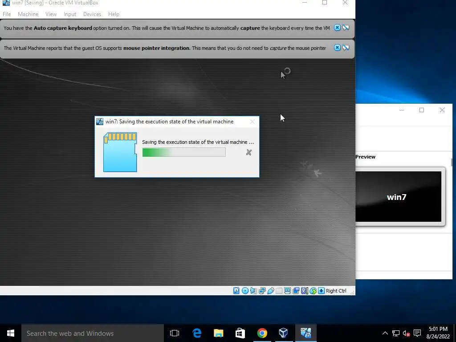Viewport: 456px width, 342px height.
Task: Click the win7 VM taskbar icon
Action: coord(305,333)
